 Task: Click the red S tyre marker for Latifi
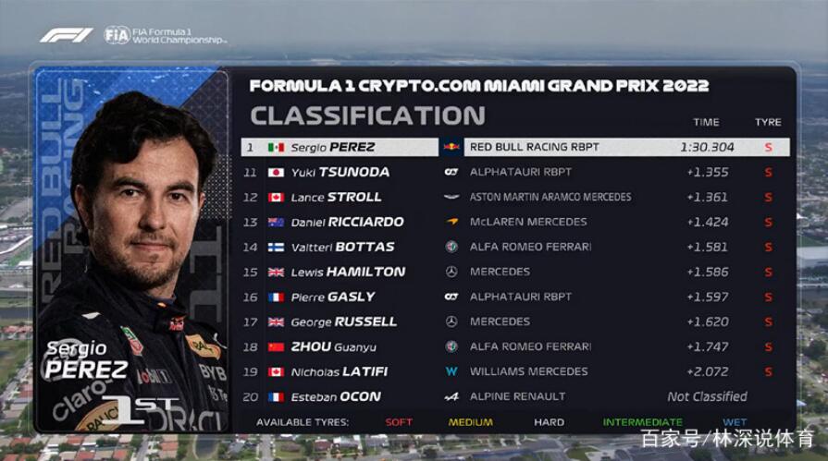769,372
